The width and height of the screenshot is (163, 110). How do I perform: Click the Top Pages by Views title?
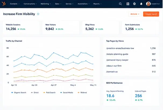pyautogui.click(x=115, y=41)
